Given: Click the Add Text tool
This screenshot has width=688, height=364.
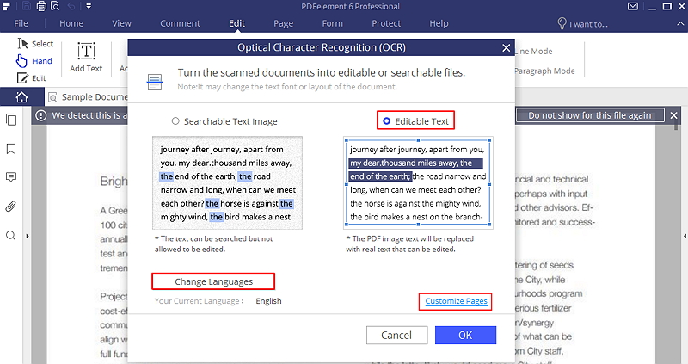Looking at the screenshot, I should click(86, 57).
